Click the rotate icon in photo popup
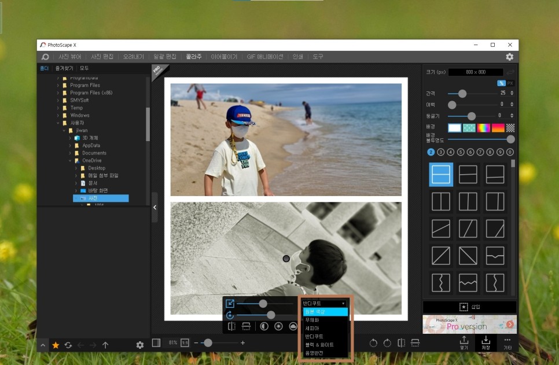The image size is (559, 365). (230, 315)
